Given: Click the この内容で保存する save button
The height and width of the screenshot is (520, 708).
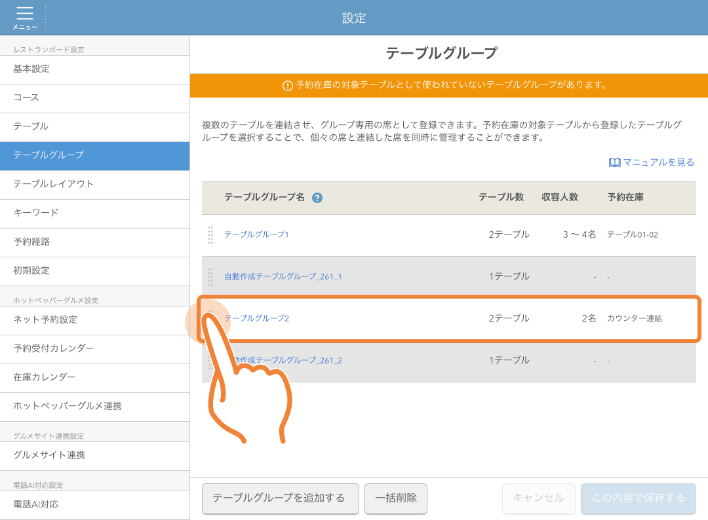Looking at the screenshot, I should point(638,498).
